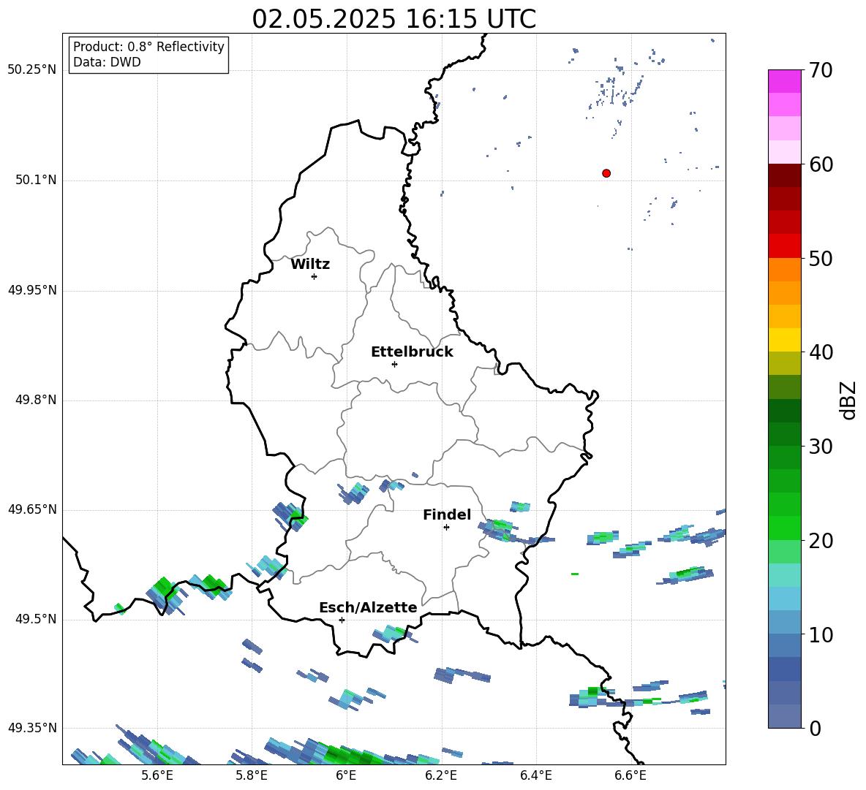Click the 6.6°E longitude label
Screen dimensions: 866x790
(x=630, y=776)
